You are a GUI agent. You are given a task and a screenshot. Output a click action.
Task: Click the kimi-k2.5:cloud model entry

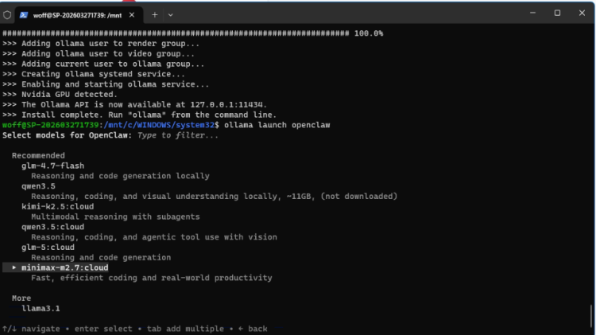point(57,207)
